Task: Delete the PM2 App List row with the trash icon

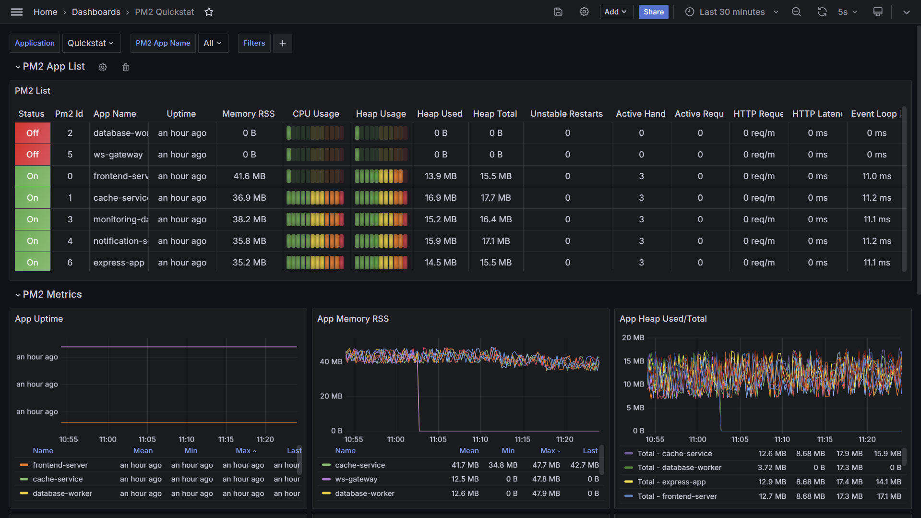Action: [x=126, y=67]
